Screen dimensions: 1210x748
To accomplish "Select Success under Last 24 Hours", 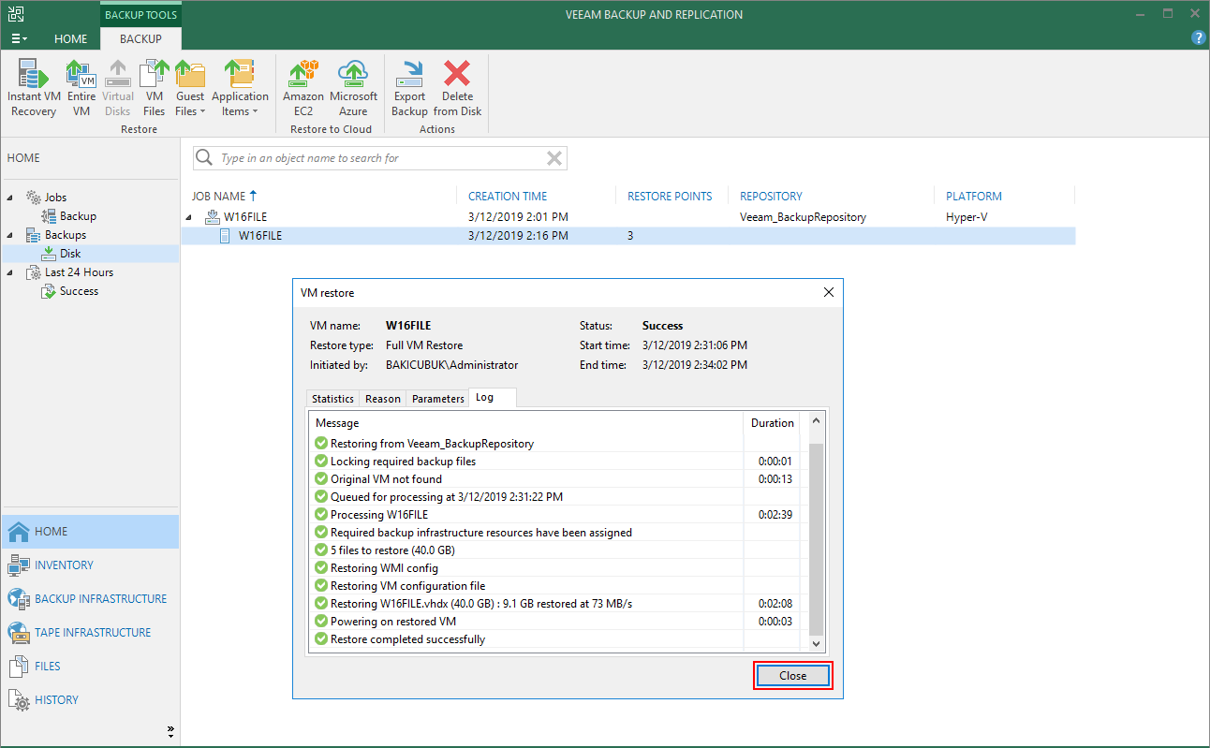I will pos(79,291).
